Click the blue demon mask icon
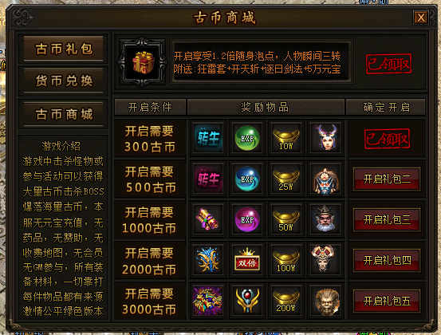This screenshot has width=441, height=335. 325,179
